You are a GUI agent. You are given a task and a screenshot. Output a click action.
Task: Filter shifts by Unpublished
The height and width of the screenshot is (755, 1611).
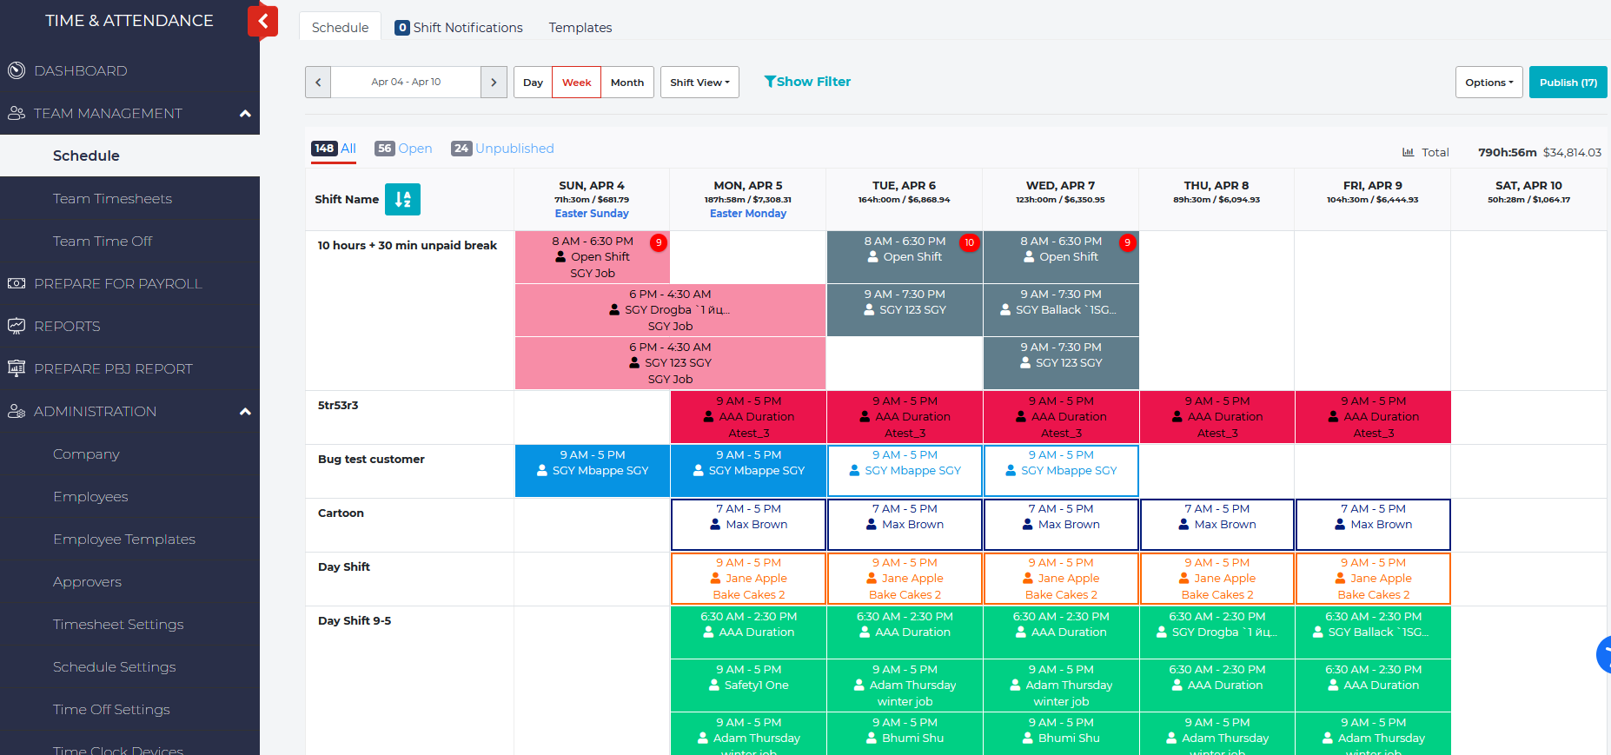pyautogui.click(x=502, y=149)
